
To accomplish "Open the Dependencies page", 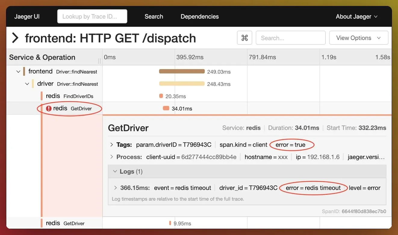I will [x=200, y=17].
